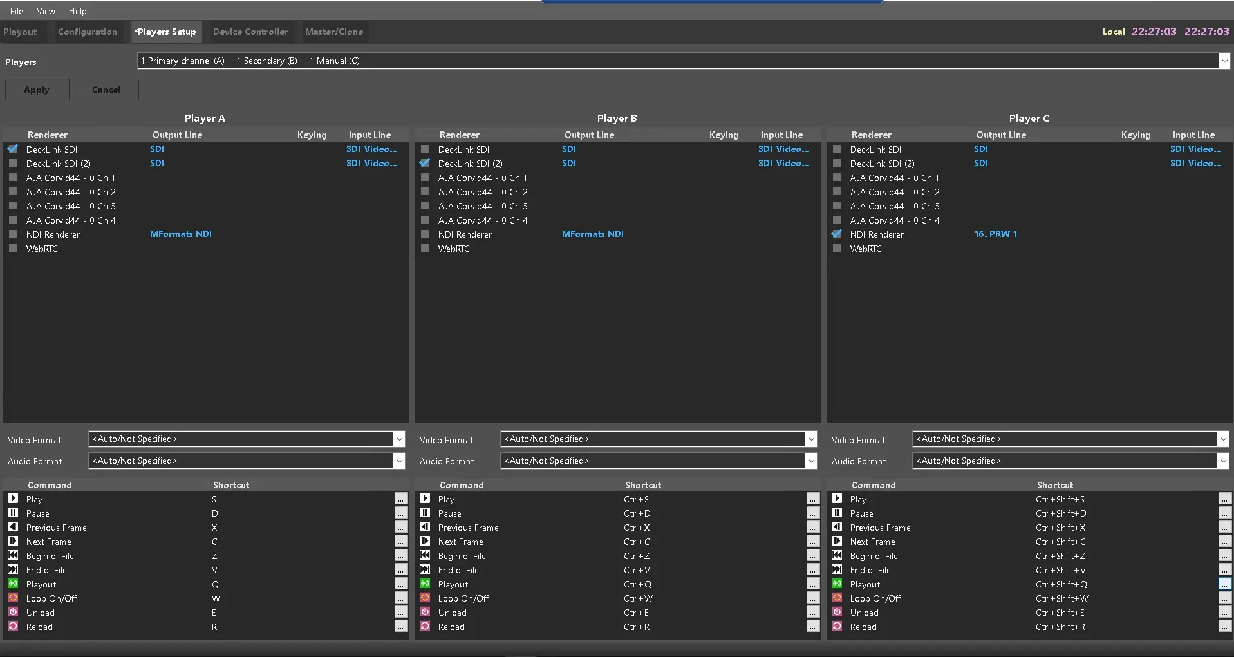Expand Player C Audio Format dropdown
1234x657 pixels.
tap(1222, 461)
